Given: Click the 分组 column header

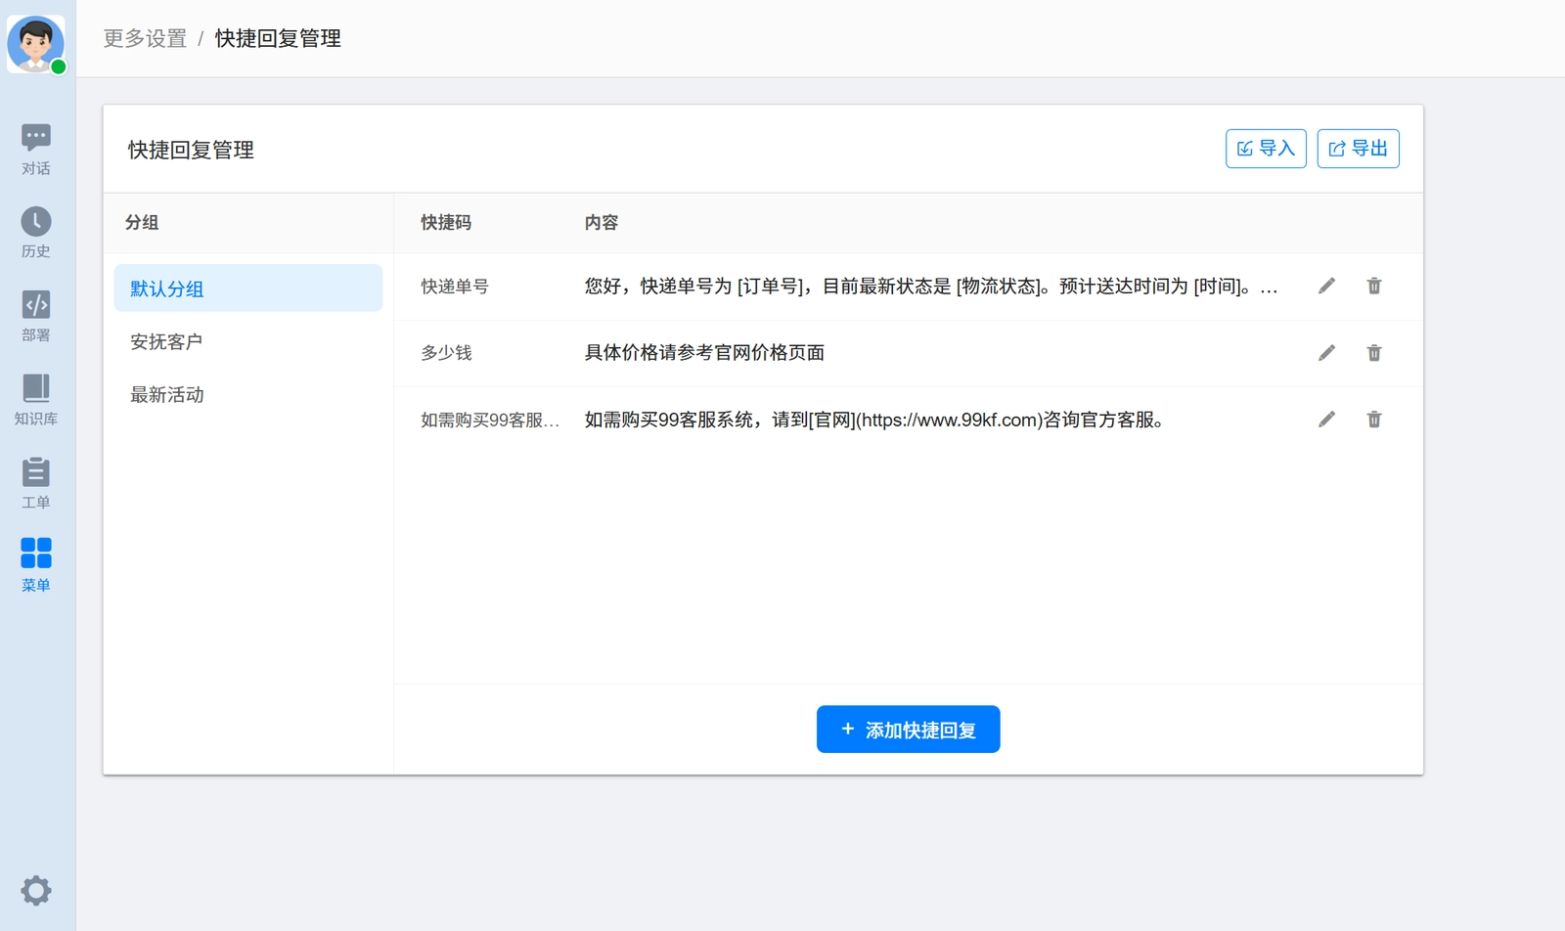Looking at the screenshot, I should (x=142, y=223).
